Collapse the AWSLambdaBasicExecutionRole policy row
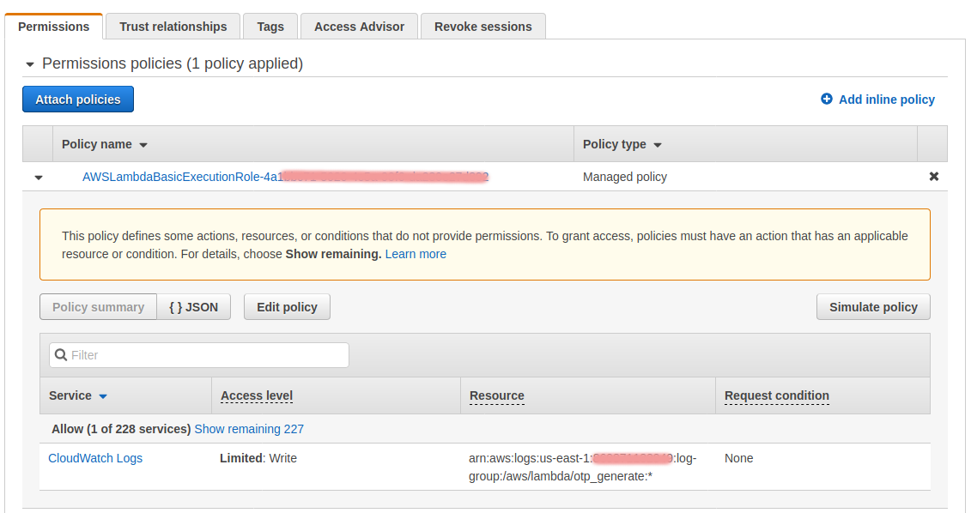 38,178
